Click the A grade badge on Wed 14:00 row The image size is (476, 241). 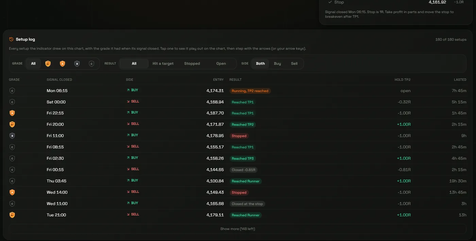[x=12, y=192]
